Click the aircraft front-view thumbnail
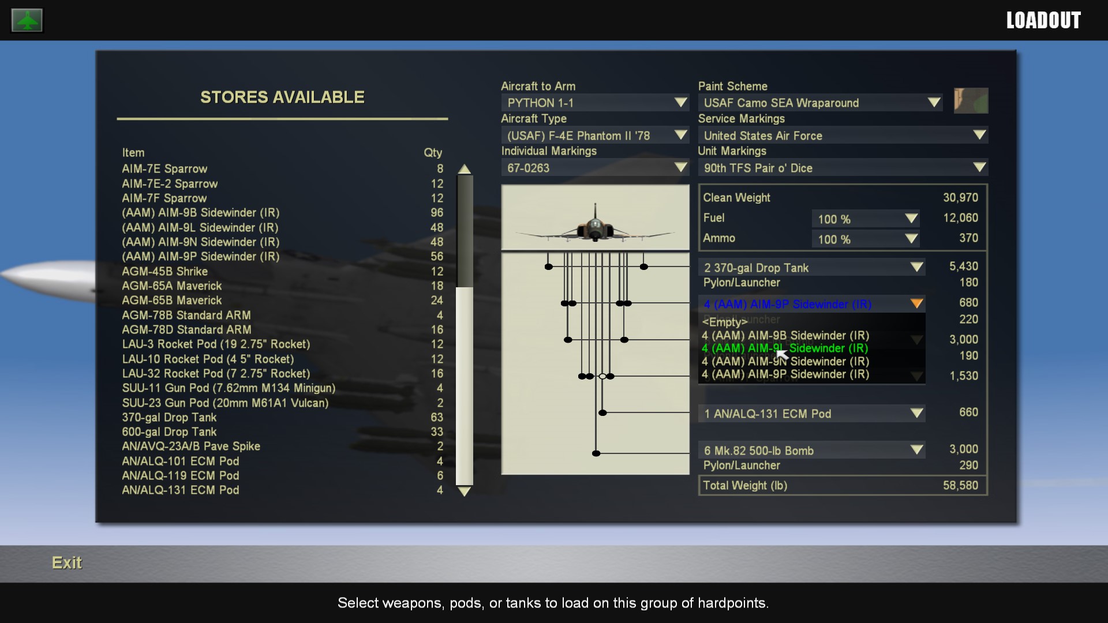Viewport: 1108px width, 623px height. click(x=595, y=217)
